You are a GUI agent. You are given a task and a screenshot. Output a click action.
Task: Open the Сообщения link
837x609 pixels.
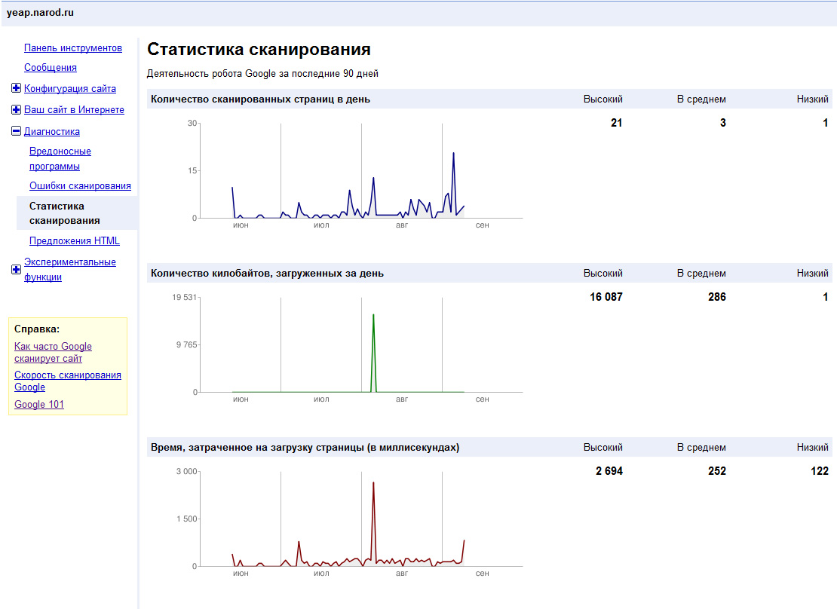50,68
